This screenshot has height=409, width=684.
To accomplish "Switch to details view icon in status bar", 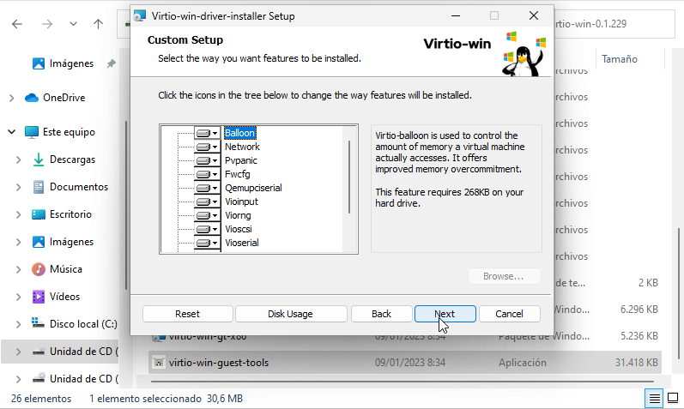I will point(654,399).
